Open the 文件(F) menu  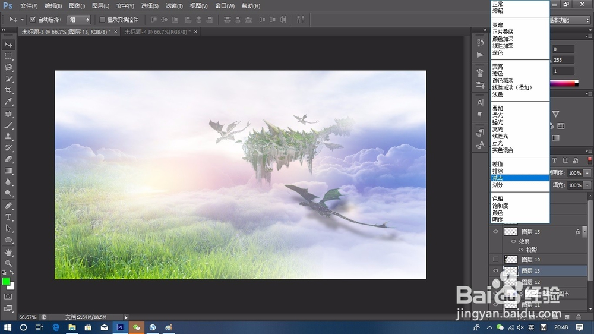[x=29, y=6]
